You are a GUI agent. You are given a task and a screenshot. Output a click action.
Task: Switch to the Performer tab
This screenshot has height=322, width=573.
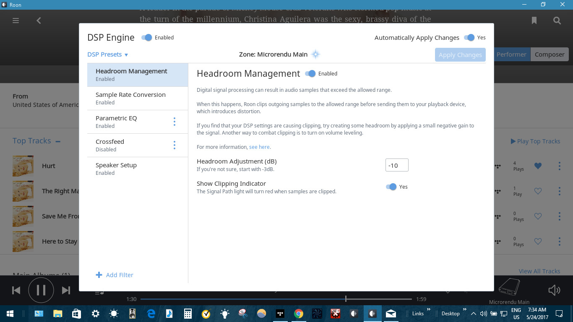511,55
